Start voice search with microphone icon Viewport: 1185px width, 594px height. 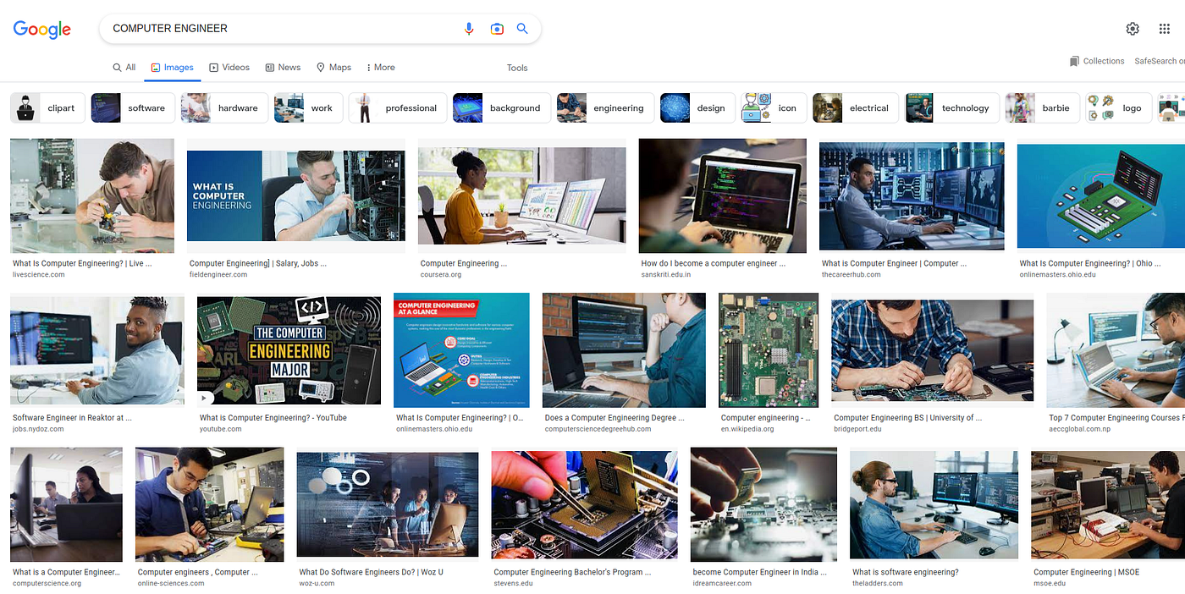tap(469, 29)
